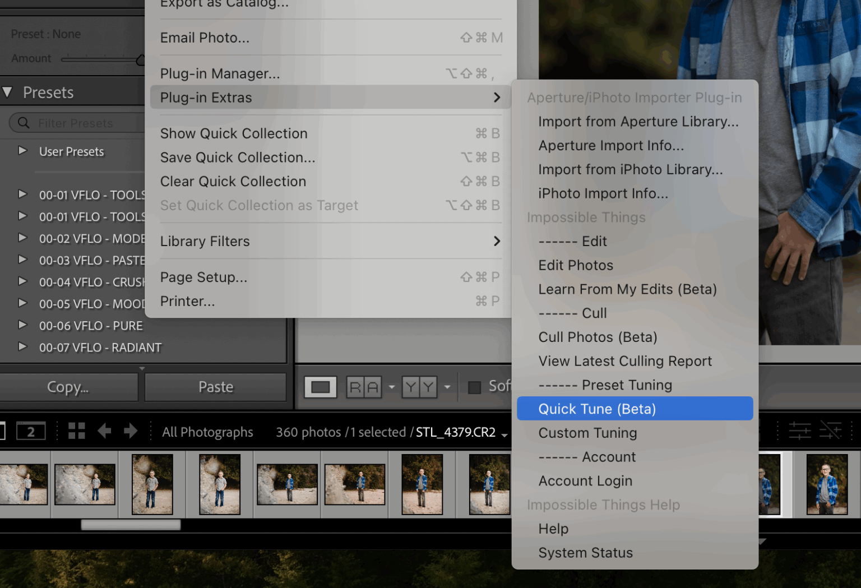Expand the User Presets folder
Image resolution: width=861 pixels, height=588 pixels.
pos(22,151)
